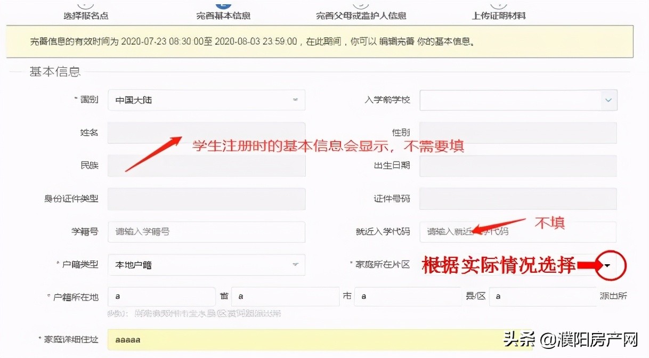
Task: Click the 学籍号 input field
Action: click(206, 232)
